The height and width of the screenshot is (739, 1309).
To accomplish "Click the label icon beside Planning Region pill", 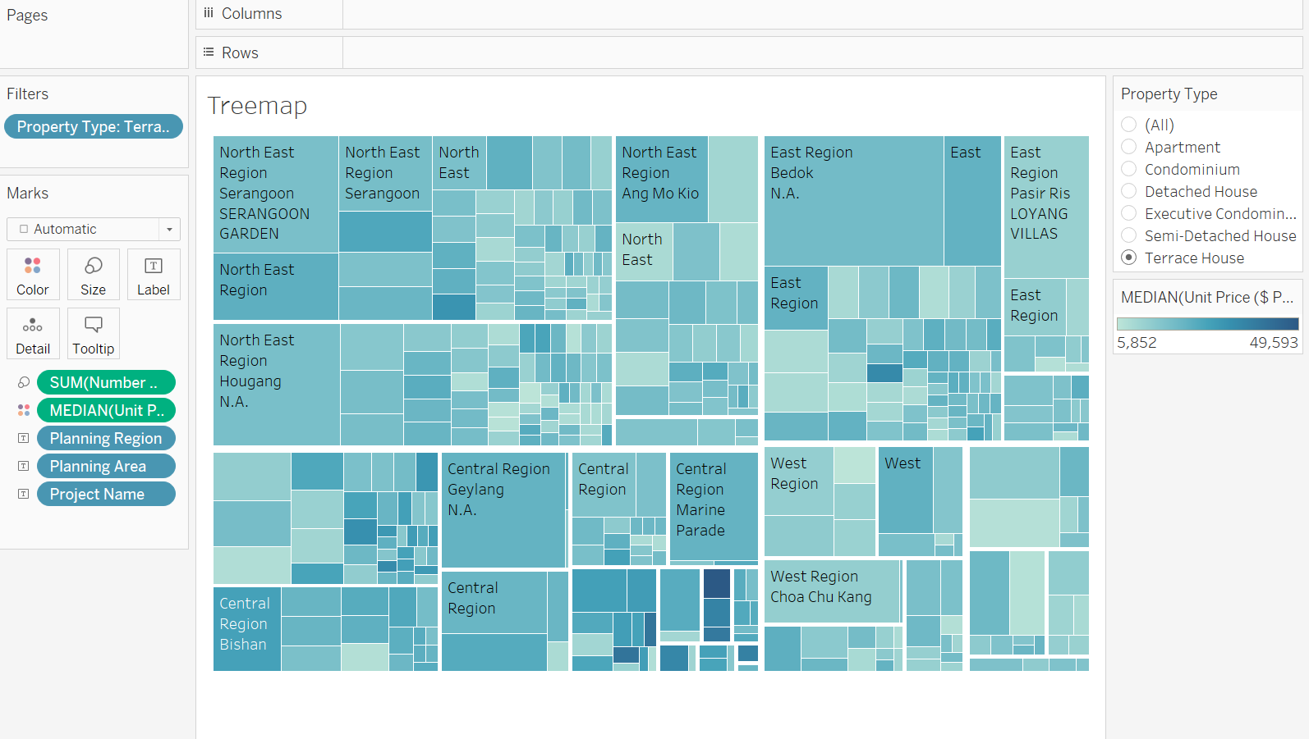I will tap(24, 439).
